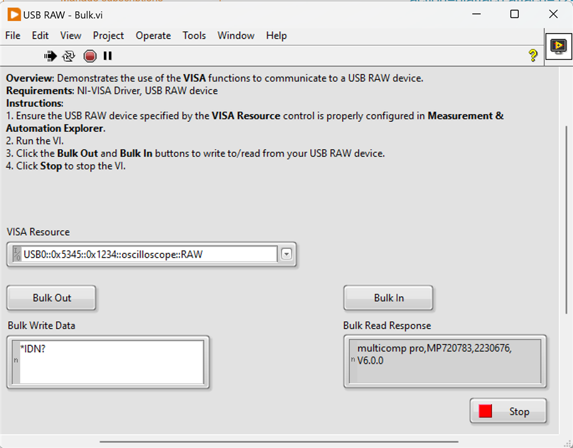Click the "Overview" heading text

coord(30,78)
